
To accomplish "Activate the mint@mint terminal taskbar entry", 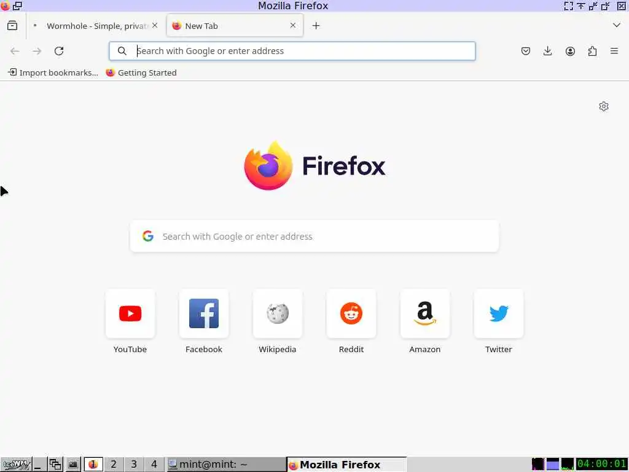I will point(226,465).
